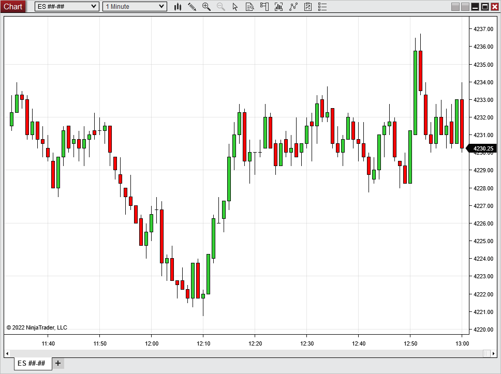Click the 12:30 time axis label

tap(307, 343)
